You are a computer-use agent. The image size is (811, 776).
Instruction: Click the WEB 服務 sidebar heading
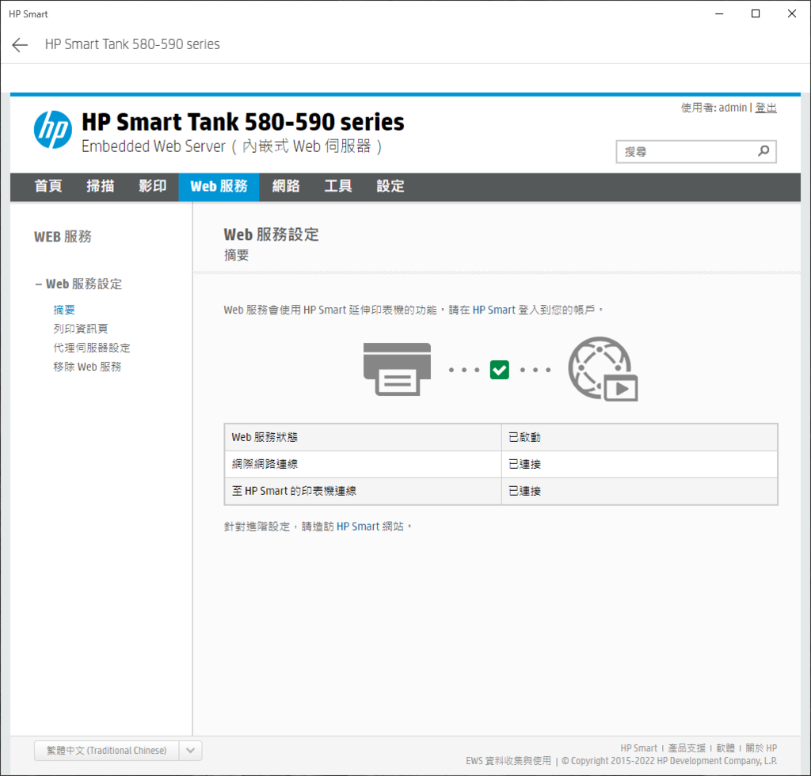[63, 237]
